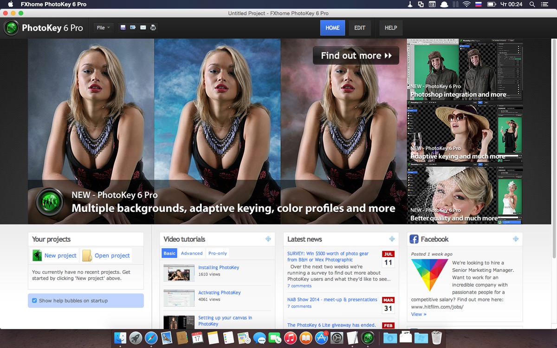Open iBooks from the dock
The height and width of the screenshot is (348, 557).
point(306,338)
